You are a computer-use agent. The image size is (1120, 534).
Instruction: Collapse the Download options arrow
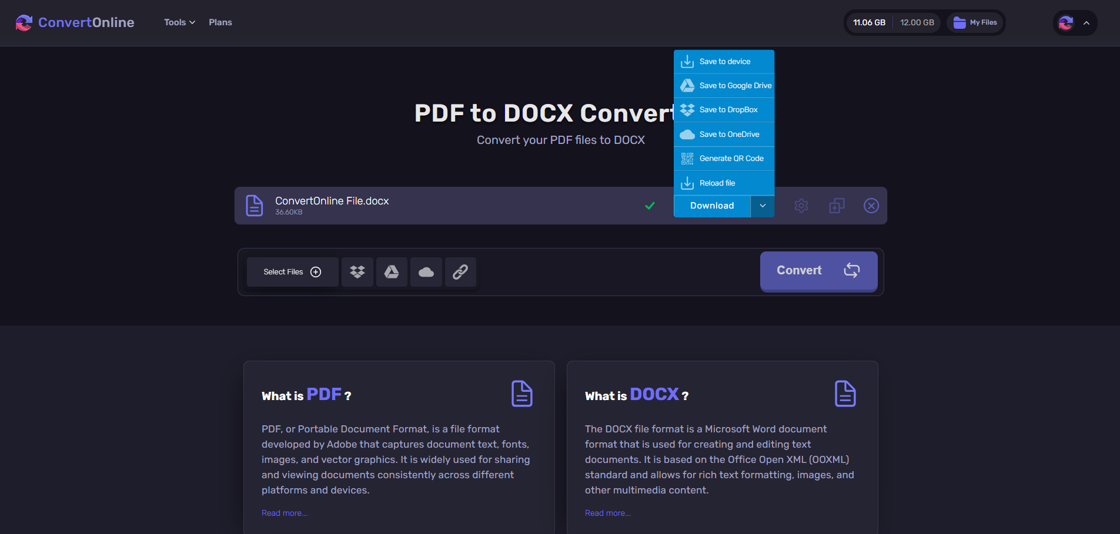pyautogui.click(x=763, y=206)
